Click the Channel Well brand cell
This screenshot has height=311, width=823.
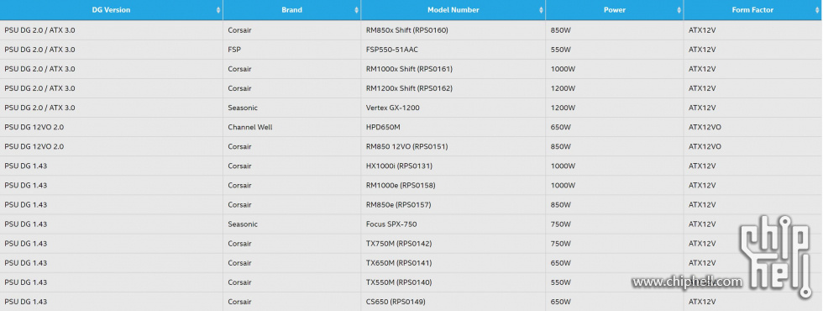[250, 127]
